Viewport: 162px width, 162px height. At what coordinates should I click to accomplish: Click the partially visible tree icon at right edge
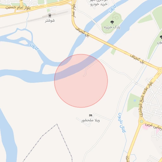tap(161, 37)
